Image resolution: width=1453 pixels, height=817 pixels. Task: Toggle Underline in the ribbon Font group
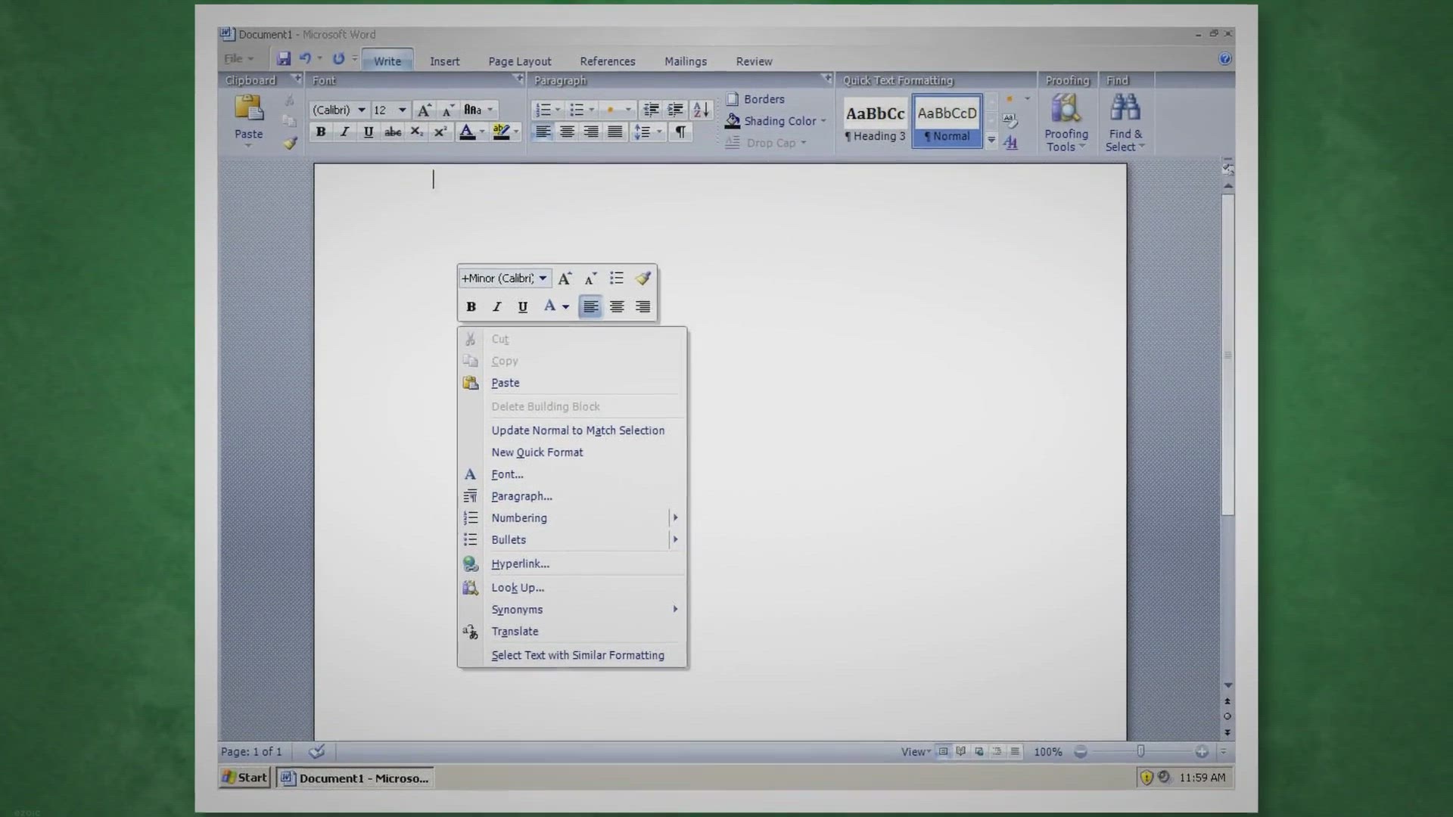pyautogui.click(x=369, y=132)
